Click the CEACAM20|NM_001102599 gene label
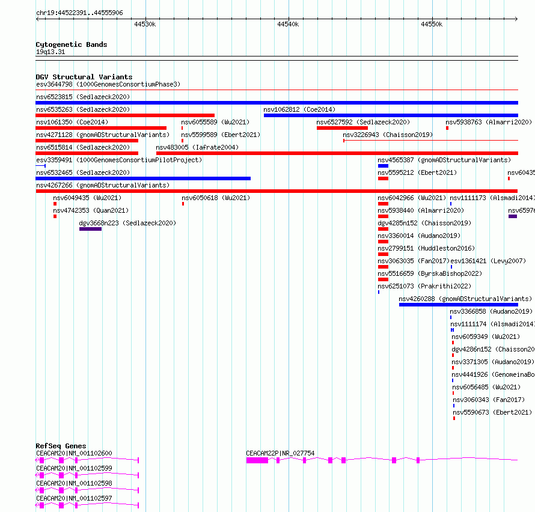Screen dimensions: 535x512 (74, 468)
